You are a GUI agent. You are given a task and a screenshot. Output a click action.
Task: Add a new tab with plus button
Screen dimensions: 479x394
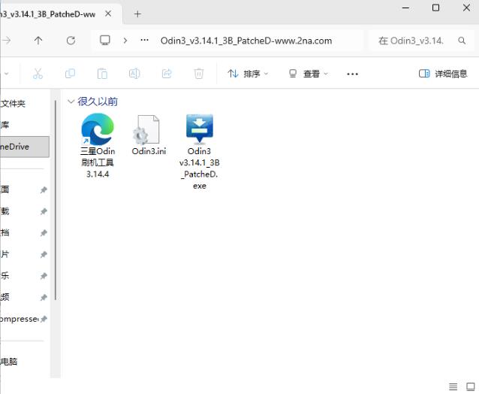coord(137,14)
